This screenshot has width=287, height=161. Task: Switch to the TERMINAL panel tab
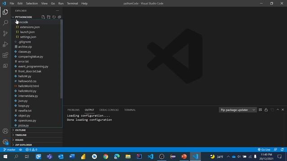click(130, 110)
